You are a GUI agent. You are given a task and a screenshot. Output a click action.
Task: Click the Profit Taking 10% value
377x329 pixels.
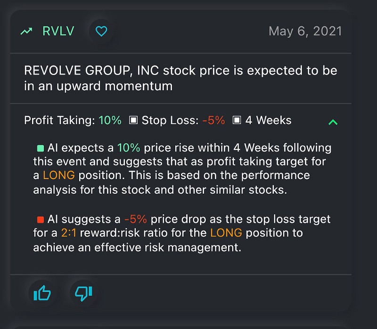click(110, 120)
